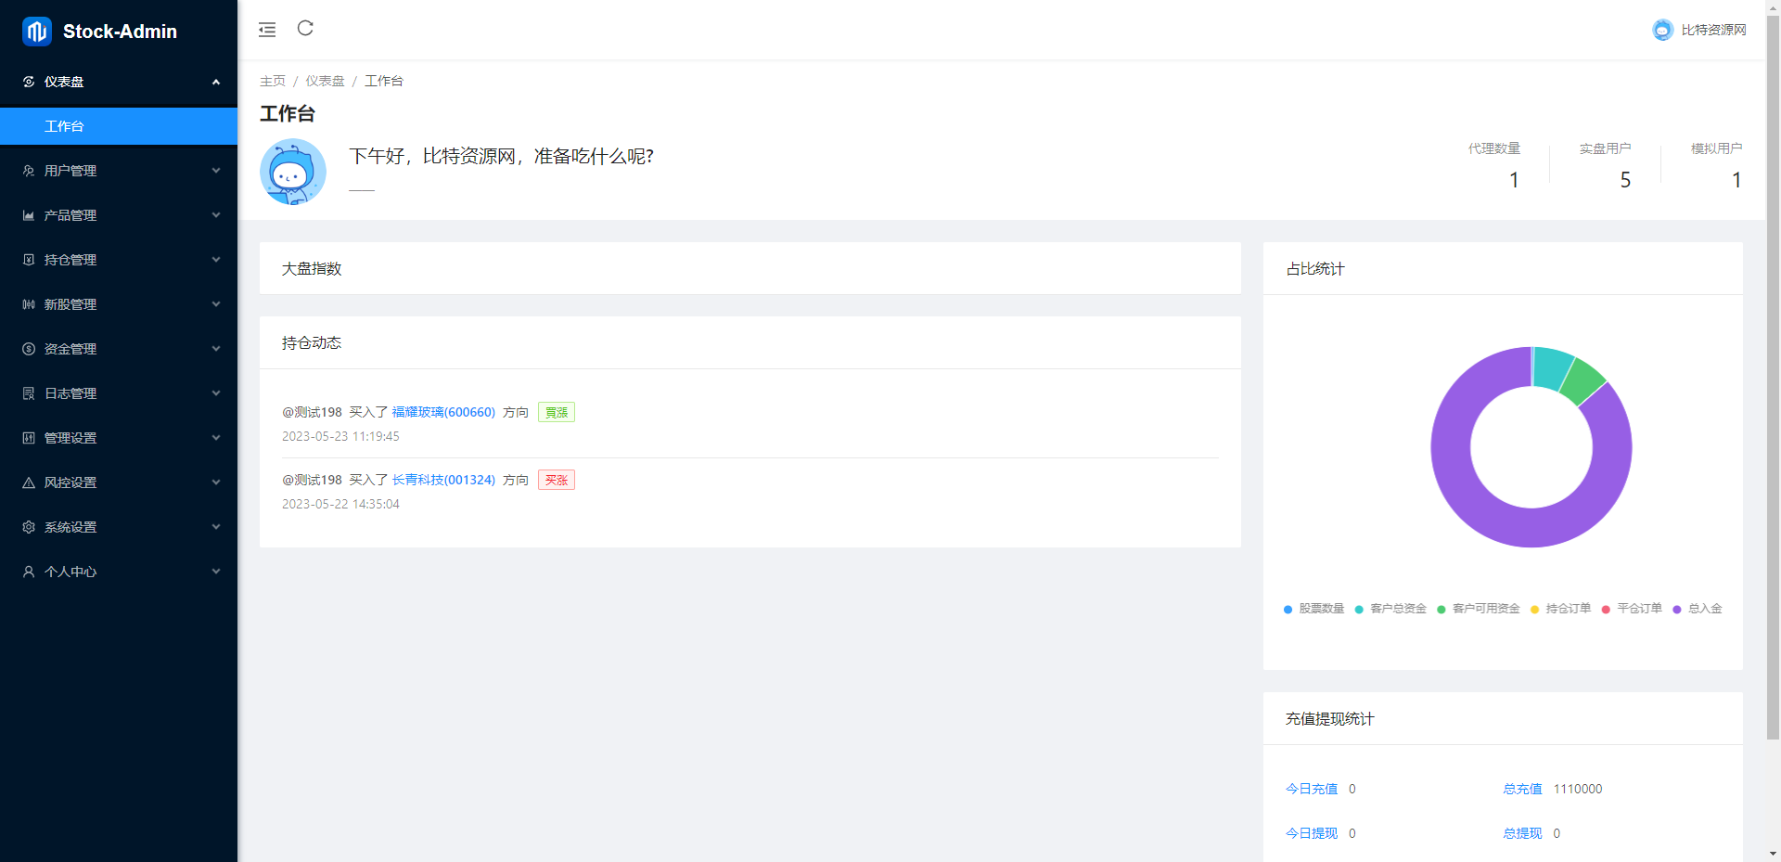1781x862 pixels.
Task: Click the page refresh icon
Action: coord(305,29)
